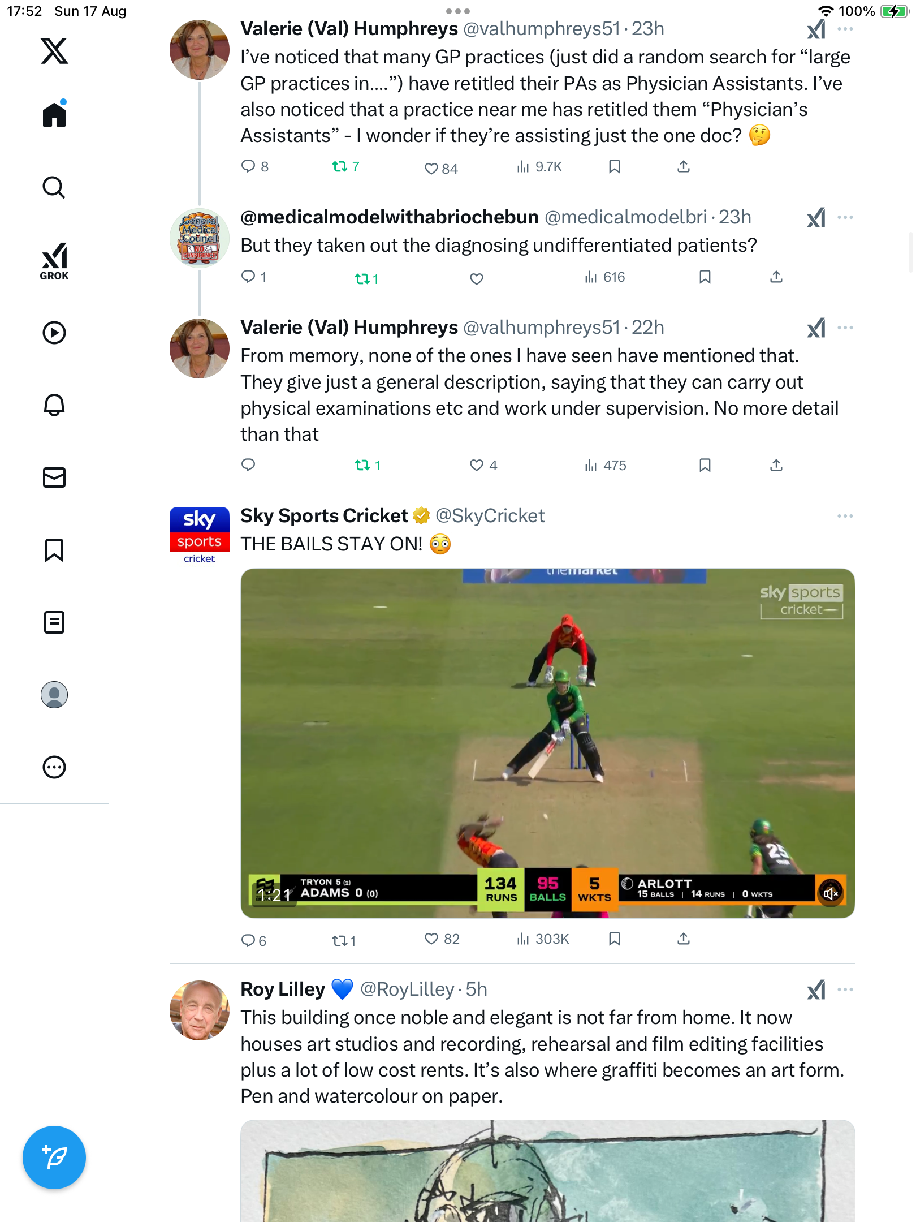Open @SkyCricket profile handle link
The image size is (916, 1222).
tap(490, 516)
